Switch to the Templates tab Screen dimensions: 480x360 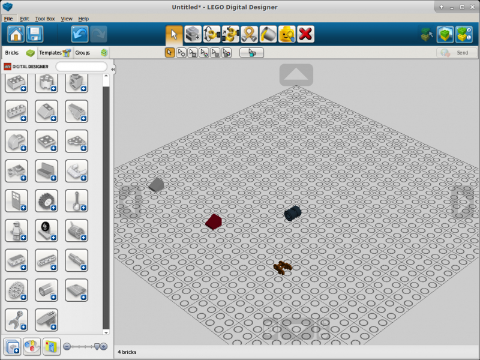click(x=55, y=53)
